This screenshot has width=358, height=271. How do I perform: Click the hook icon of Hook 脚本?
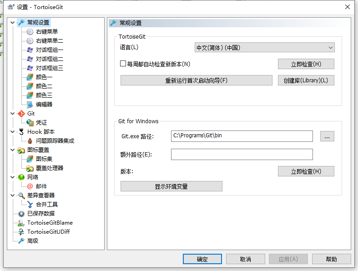pos(21,132)
